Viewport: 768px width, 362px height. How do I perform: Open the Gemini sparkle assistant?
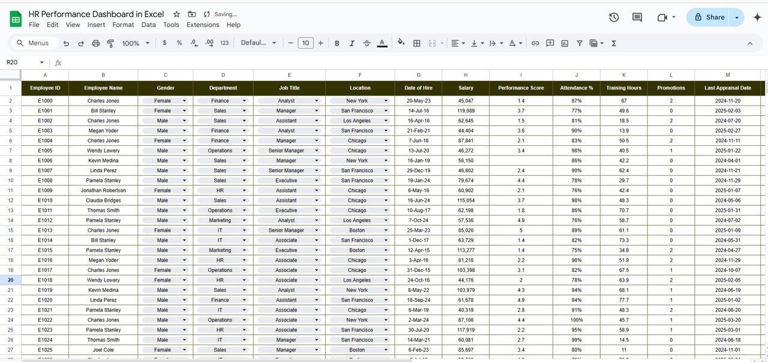(x=757, y=17)
